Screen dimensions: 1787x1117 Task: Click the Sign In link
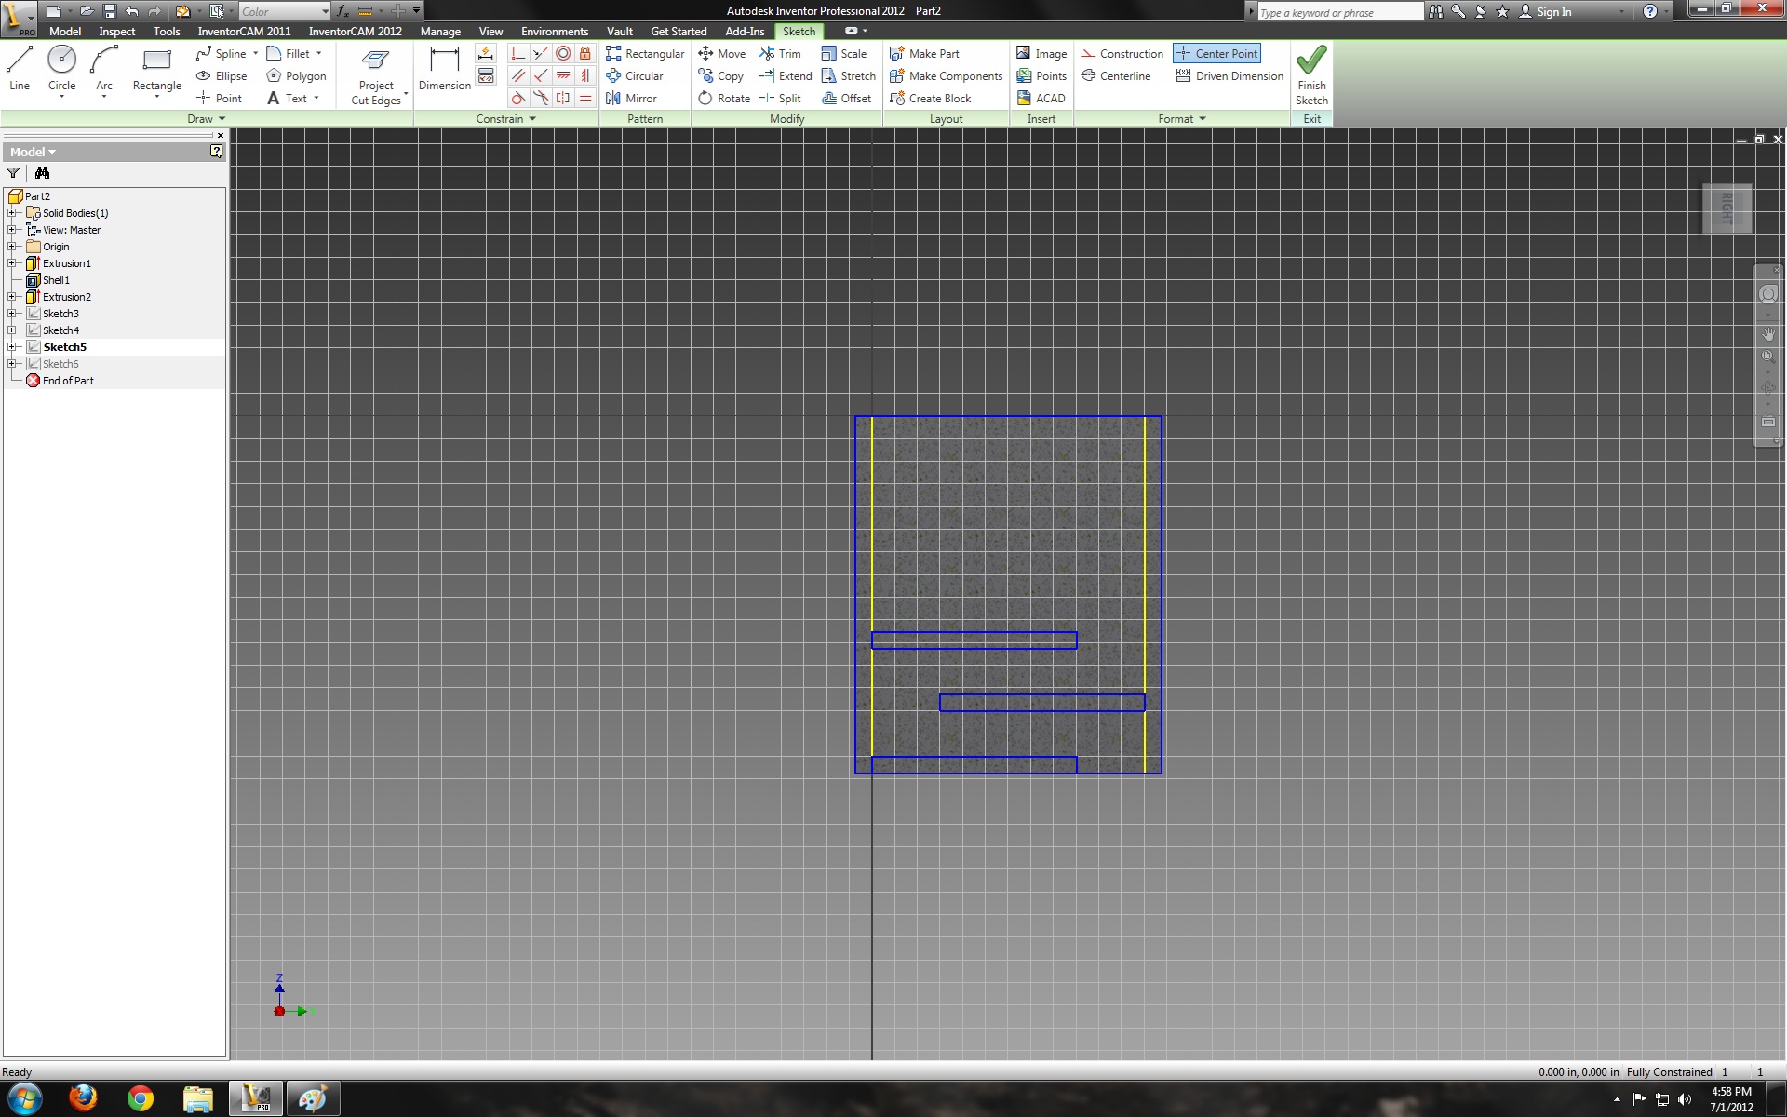tap(1553, 12)
